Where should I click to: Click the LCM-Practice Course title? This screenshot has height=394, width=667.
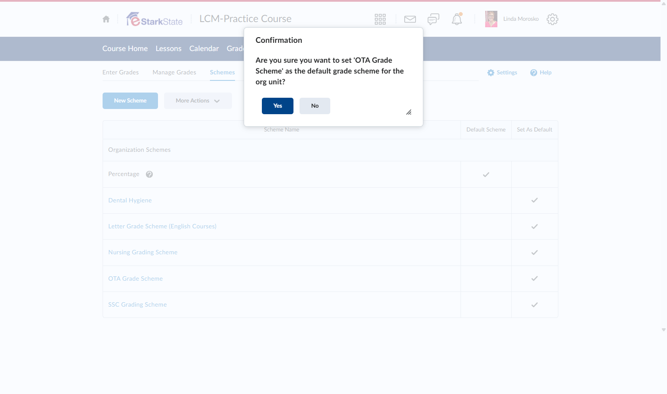(245, 19)
